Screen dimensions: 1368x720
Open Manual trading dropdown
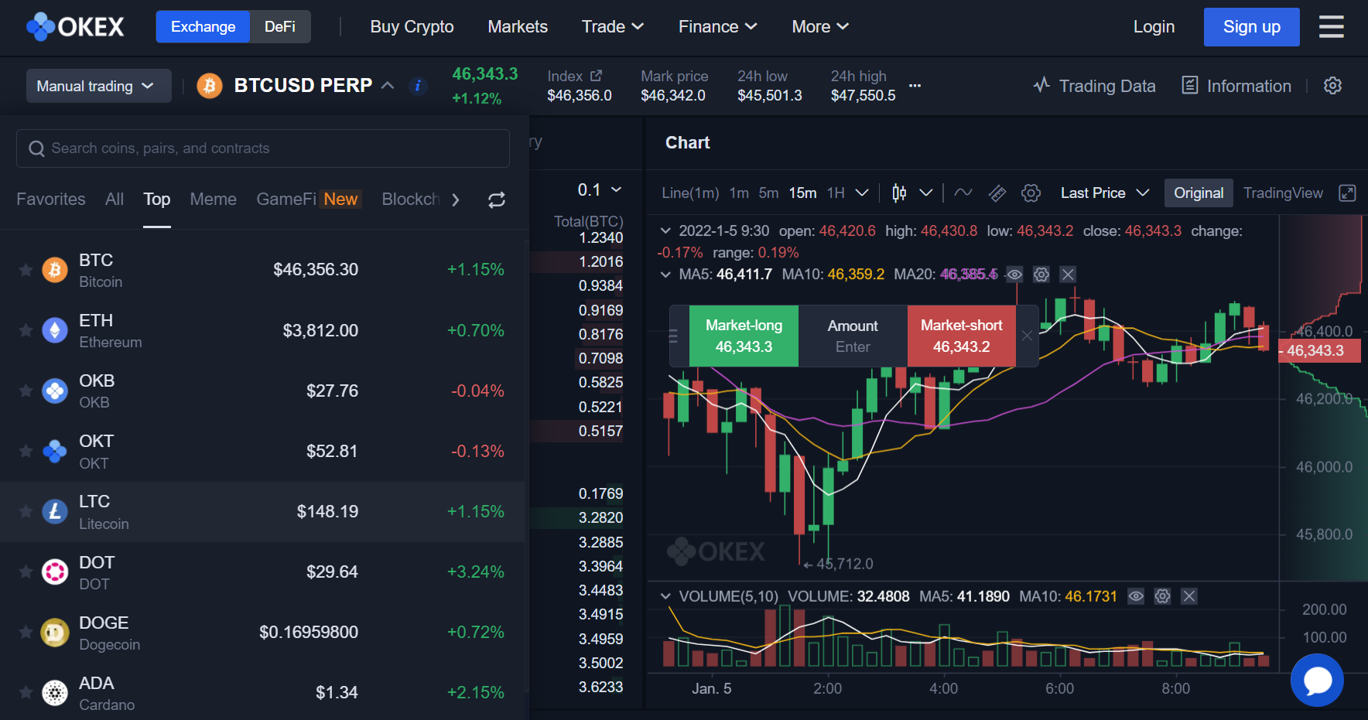[99, 86]
